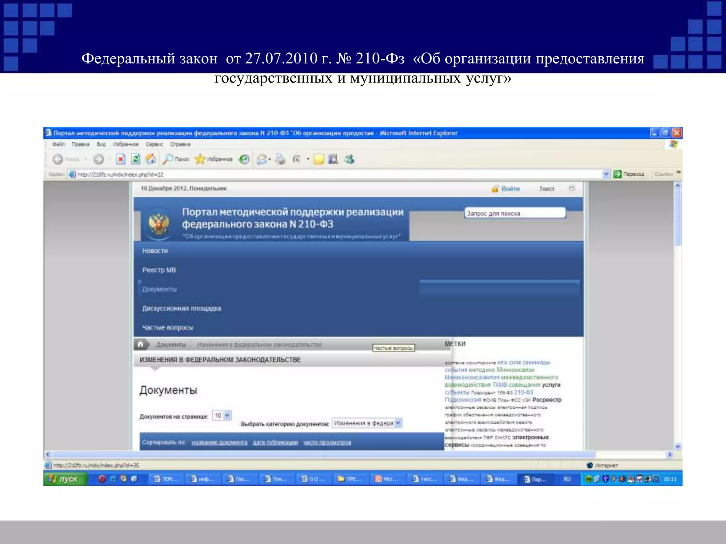Viewport: 726px width, 544px height.
Task: Open the Справка menu
Action: pyautogui.click(x=180, y=144)
